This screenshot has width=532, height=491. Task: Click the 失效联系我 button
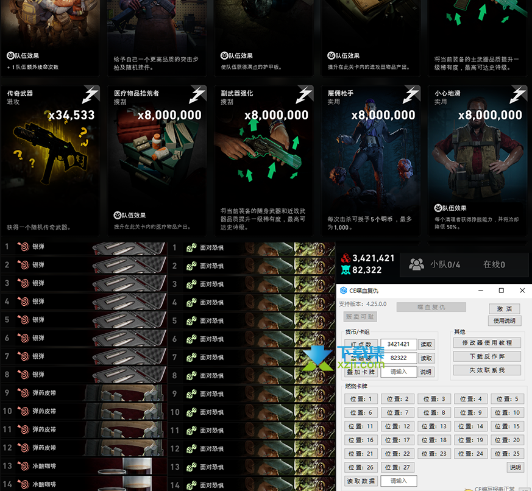[487, 370]
